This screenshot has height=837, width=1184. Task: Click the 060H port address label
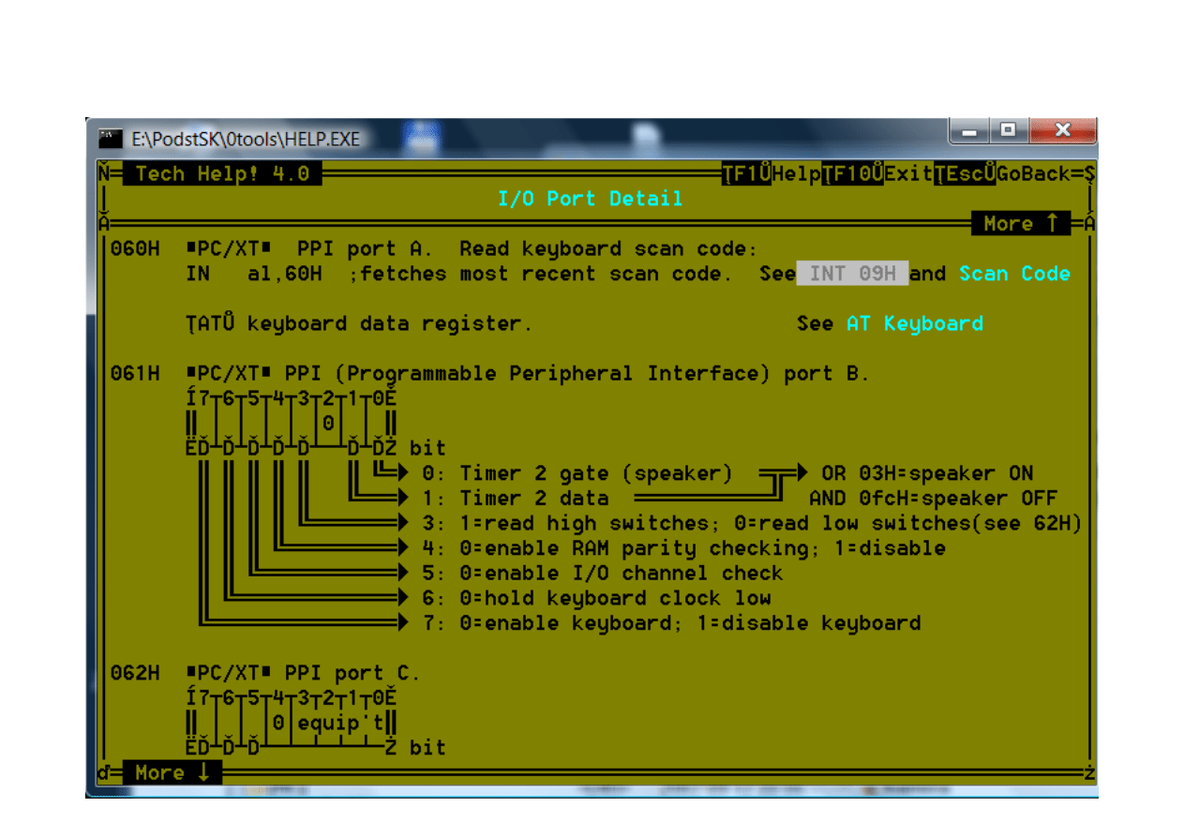[135, 249]
